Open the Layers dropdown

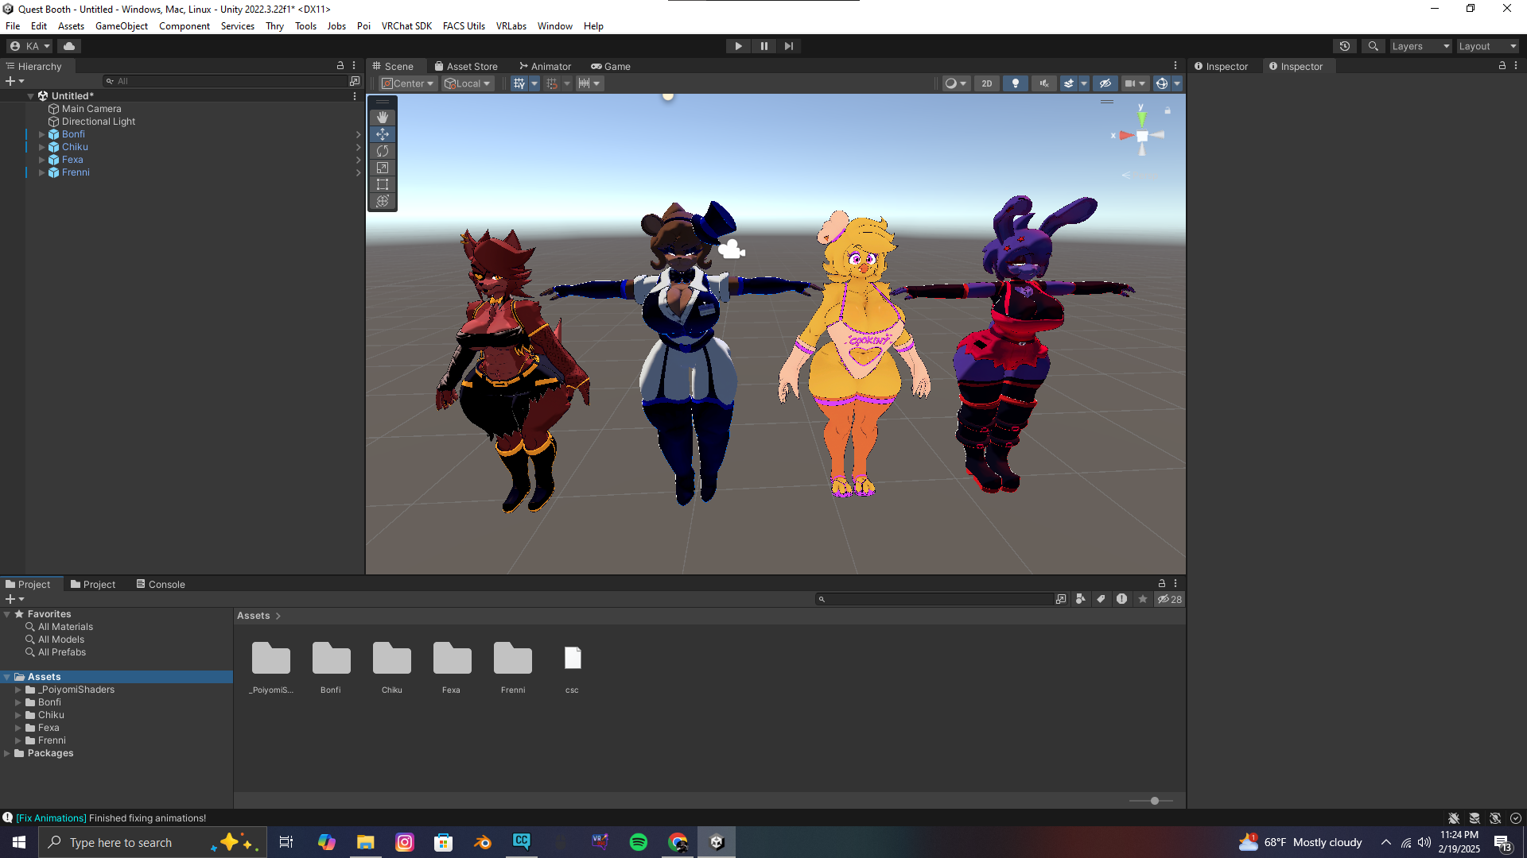(1420, 46)
